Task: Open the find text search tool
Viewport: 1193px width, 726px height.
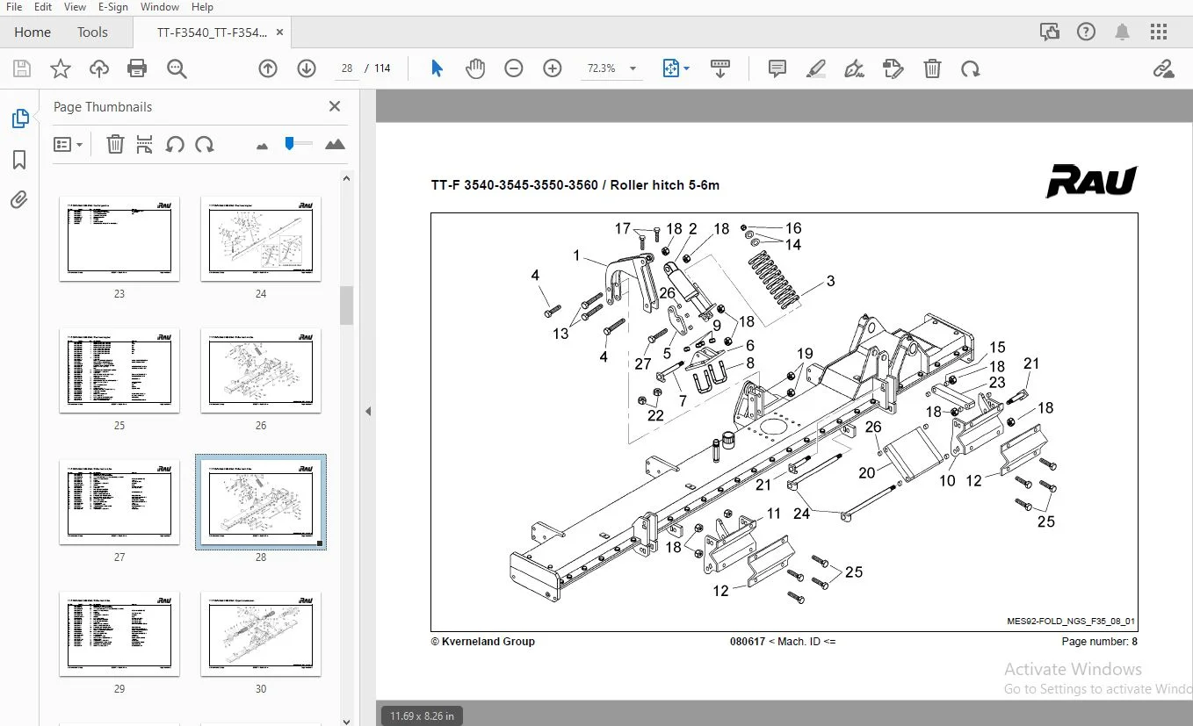Action: pyautogui.click(x=177, y=68)
